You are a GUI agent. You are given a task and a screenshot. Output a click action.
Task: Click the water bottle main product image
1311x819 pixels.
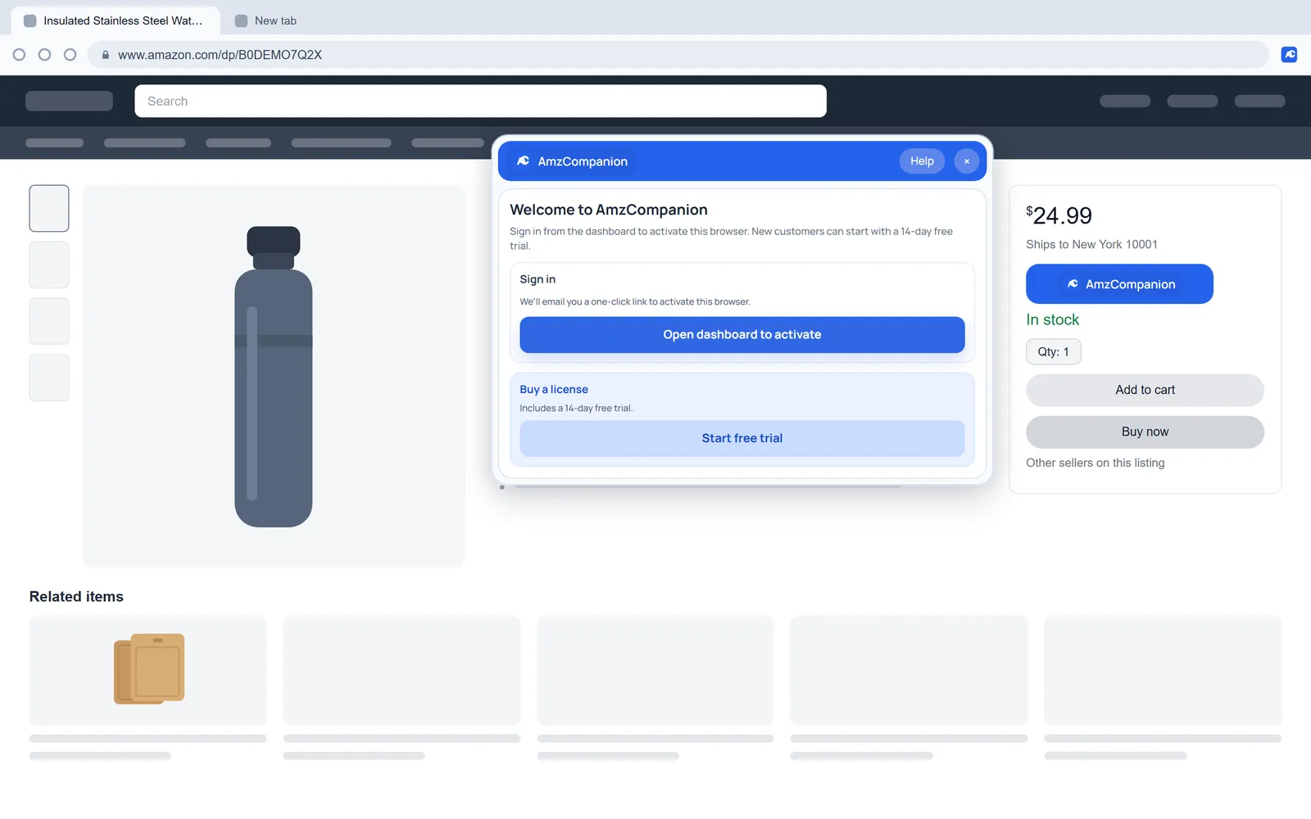pos(274,376)
